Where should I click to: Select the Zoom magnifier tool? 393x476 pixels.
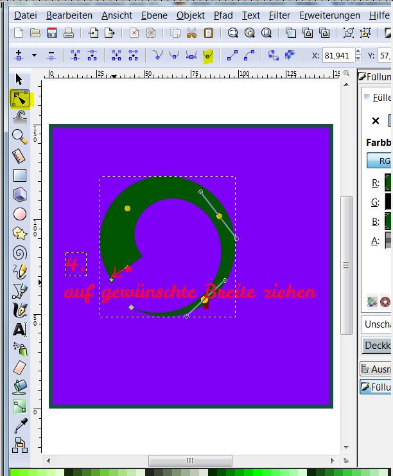click(20, 137)
